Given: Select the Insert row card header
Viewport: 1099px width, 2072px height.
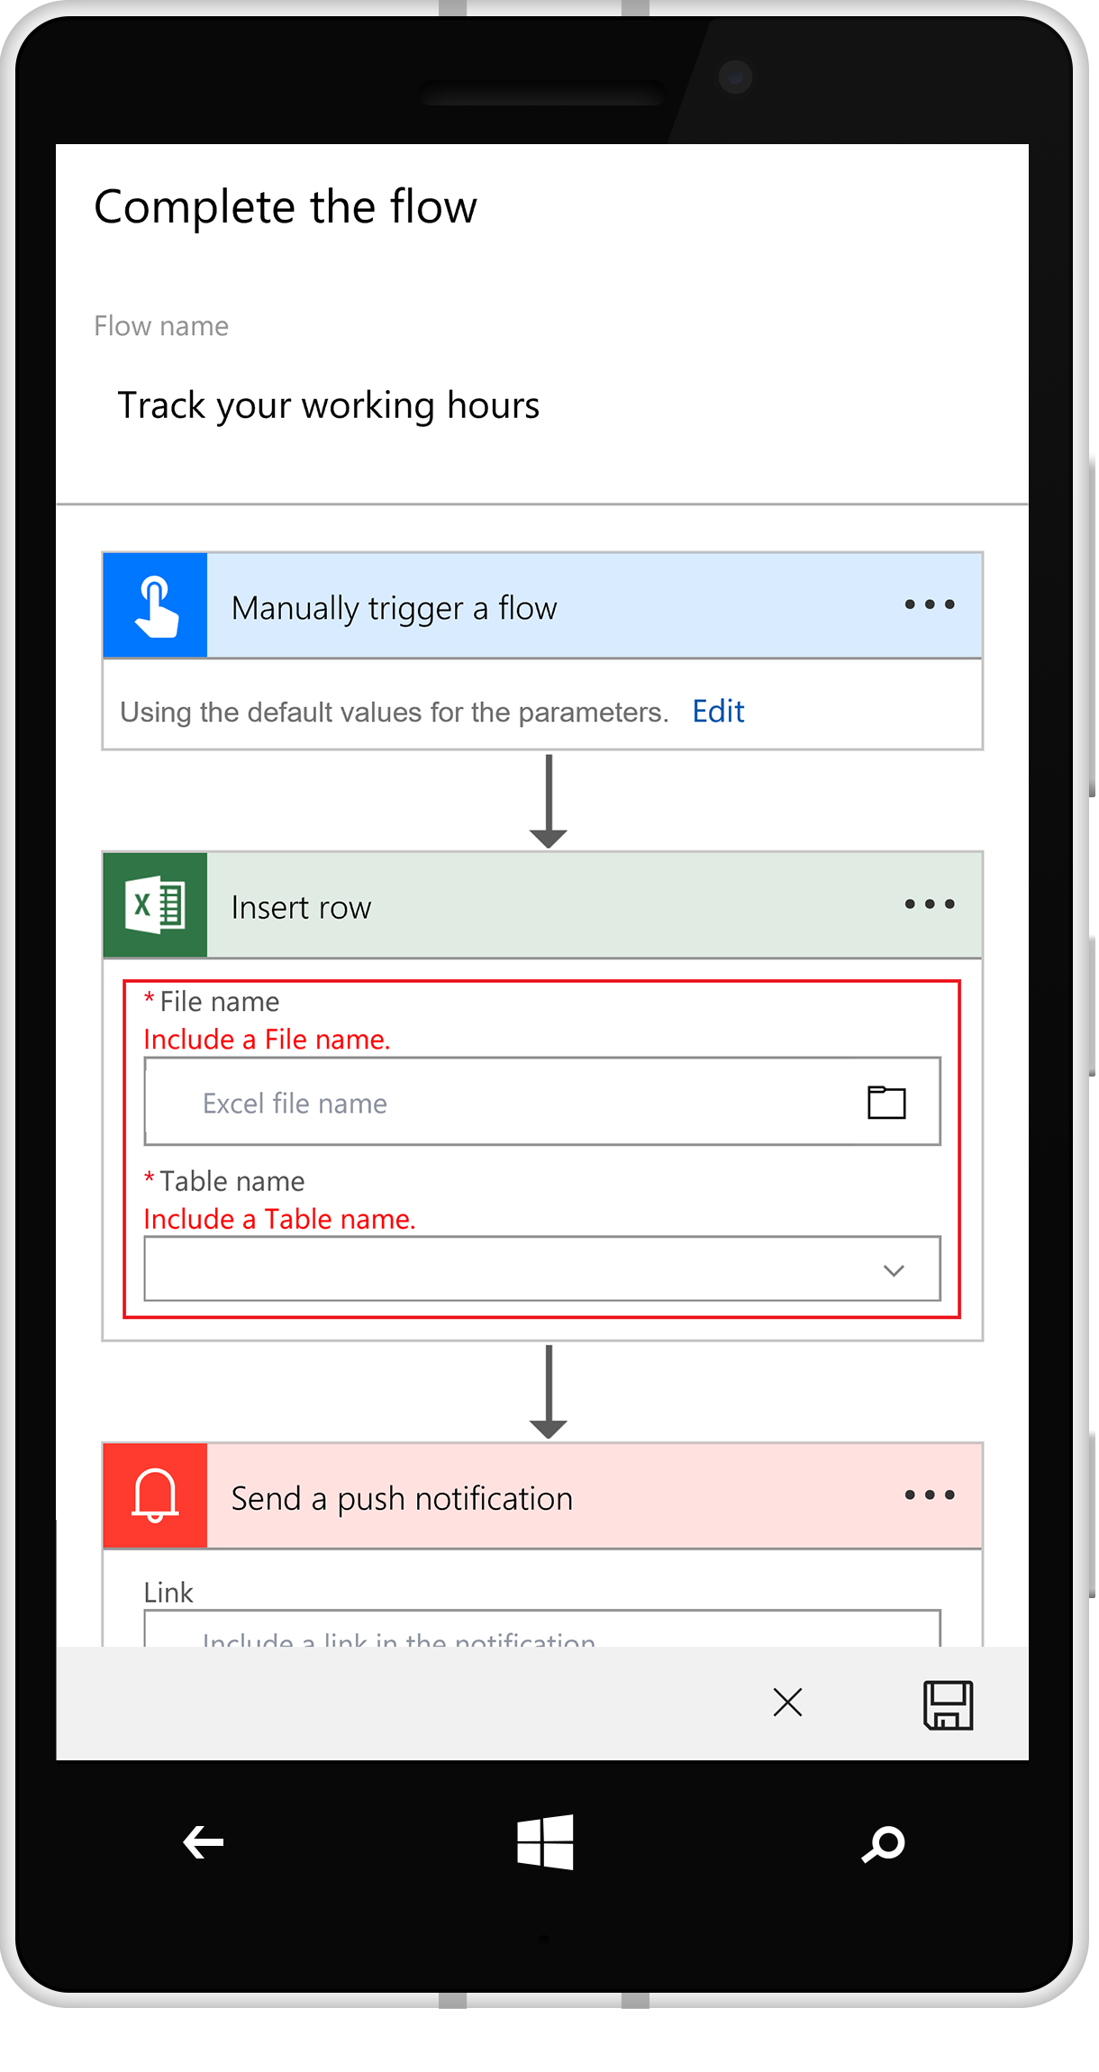Looking at the screenshot, I should click(542, 904).
